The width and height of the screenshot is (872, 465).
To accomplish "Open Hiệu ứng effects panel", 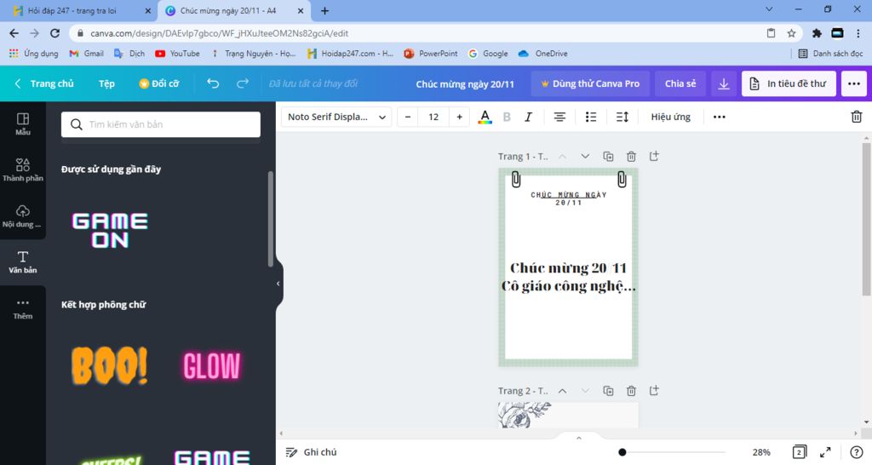I will [671, 117].
